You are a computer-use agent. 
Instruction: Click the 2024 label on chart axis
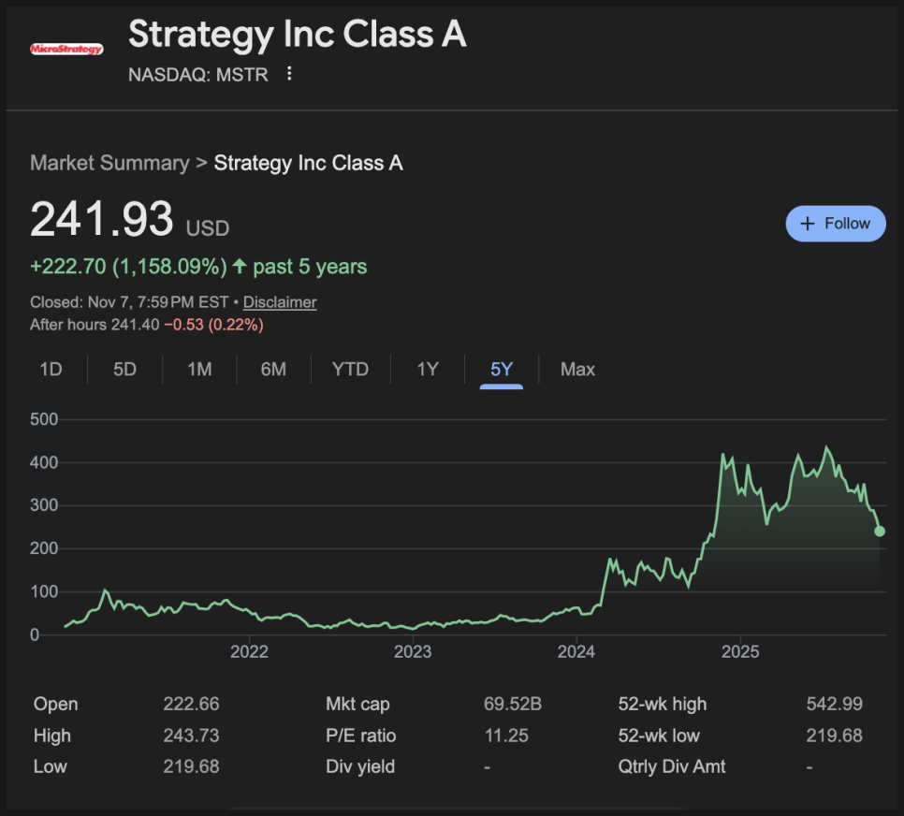tap(576, 651)
